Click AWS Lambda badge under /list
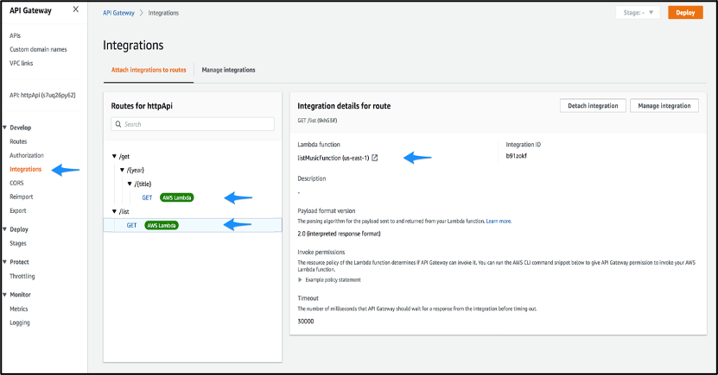The height and width of the screenshot is (375, 718). [162, 225]
